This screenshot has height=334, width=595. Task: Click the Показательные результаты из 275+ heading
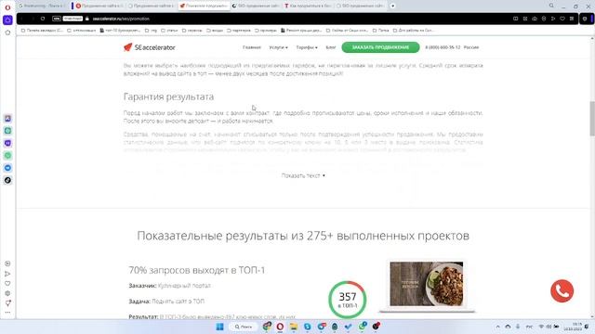303,236
